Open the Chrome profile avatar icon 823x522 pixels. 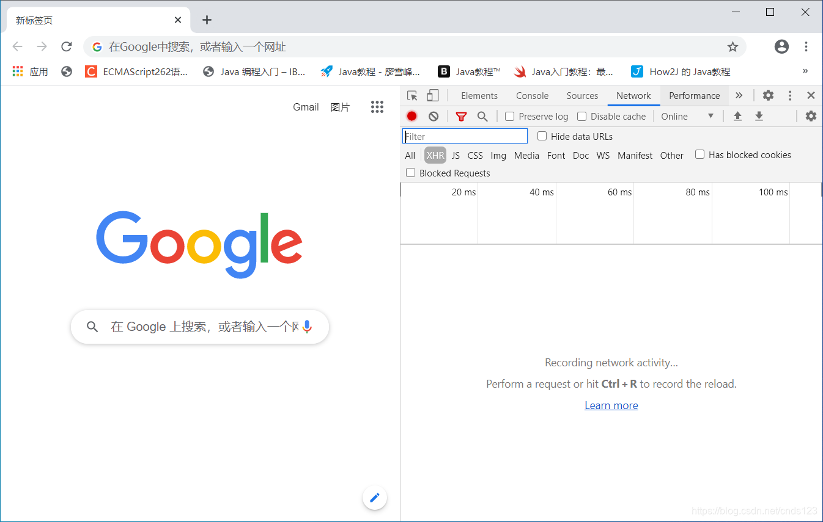click(x=781, y=46)
